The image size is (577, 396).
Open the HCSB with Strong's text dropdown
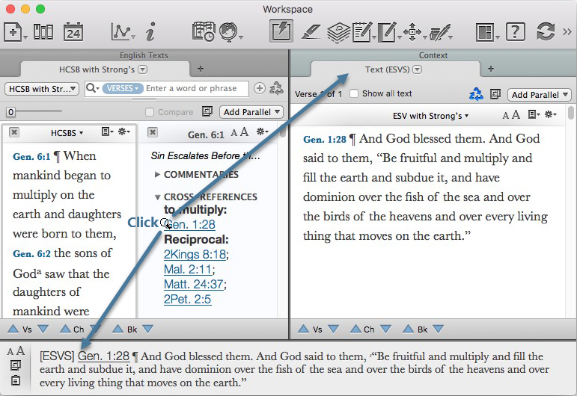click(x=41, y=89)
